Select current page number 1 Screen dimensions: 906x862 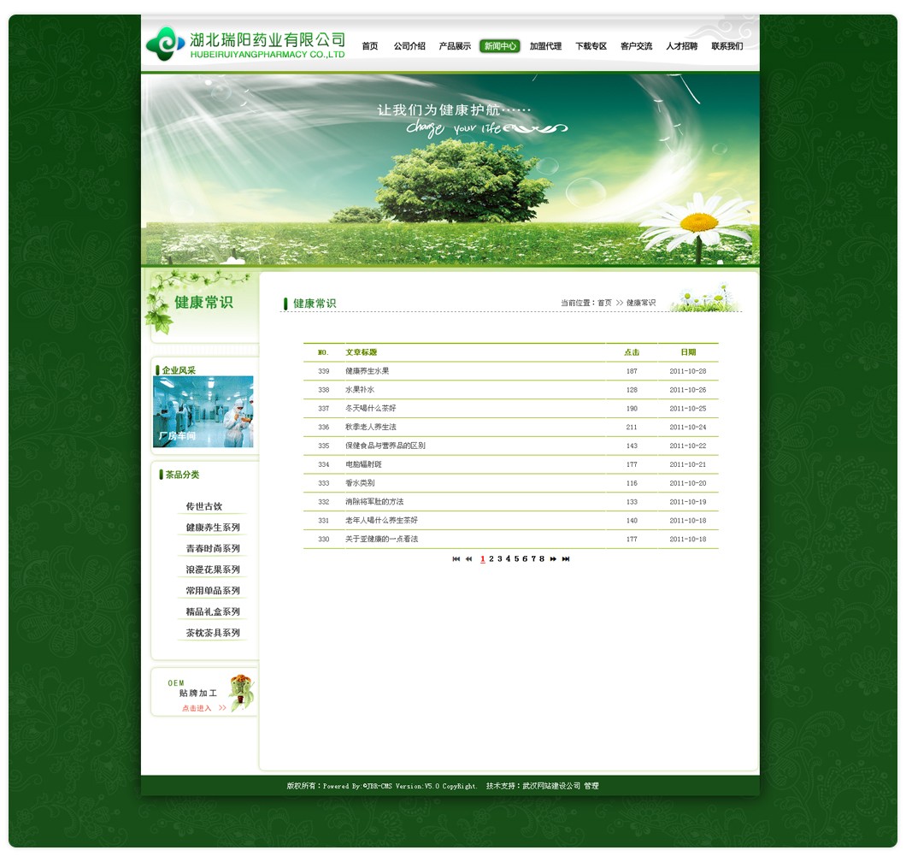[x=483, y=559]
